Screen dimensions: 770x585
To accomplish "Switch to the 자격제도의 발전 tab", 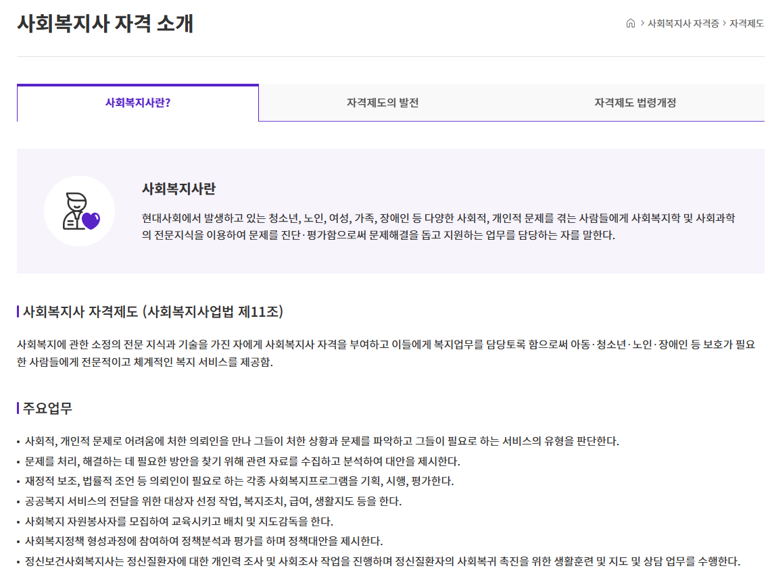I will (383, 103).
